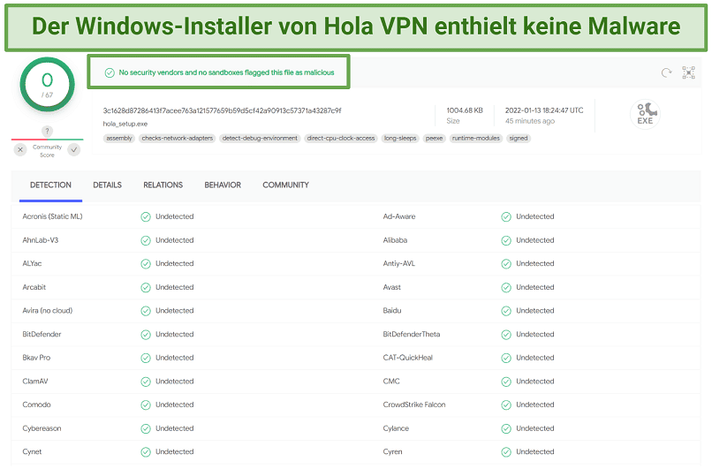This screenshot has height=469, width=712.
Task: Click 'Undetected' in the Avast row
Action: pos(535,287)
